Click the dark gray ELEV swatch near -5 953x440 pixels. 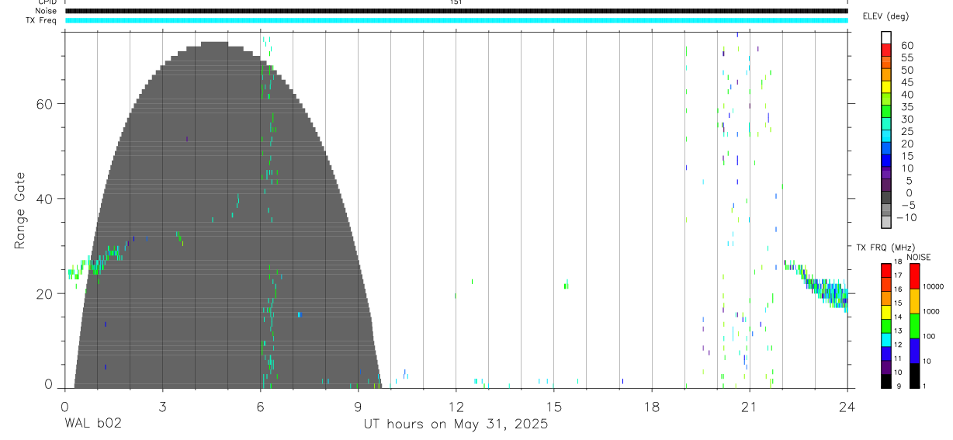(x=886, y=197)
